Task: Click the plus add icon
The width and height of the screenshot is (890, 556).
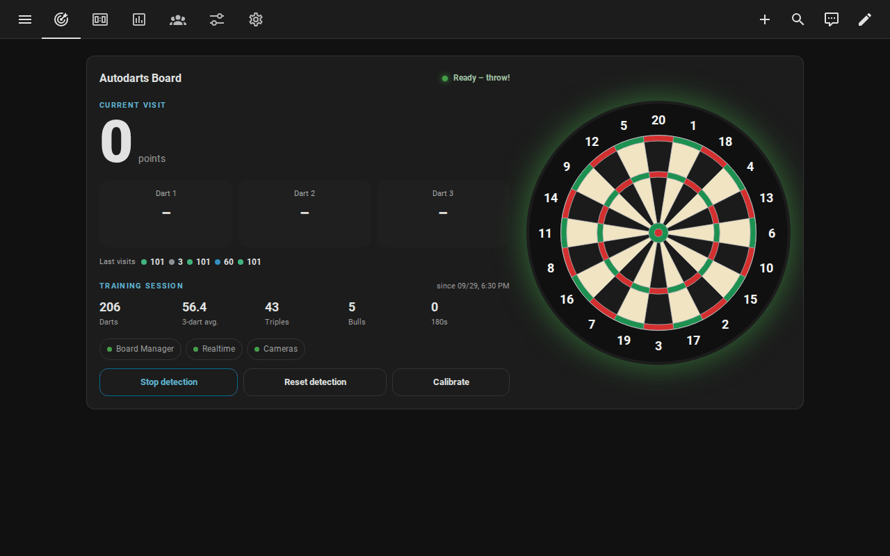Action: click(x=765, y=19)
